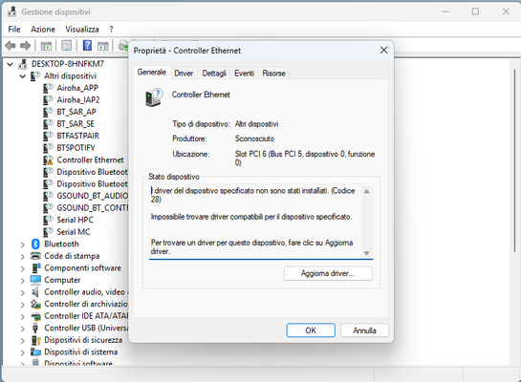Screen dimensions: 521x382
Task: Close the Controller Ethernet properties dialog
Action: [383, 50]
